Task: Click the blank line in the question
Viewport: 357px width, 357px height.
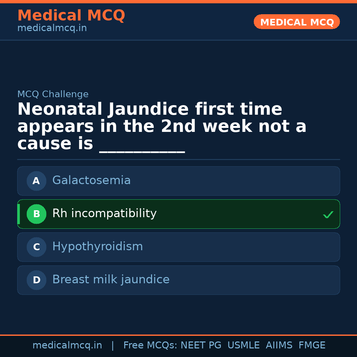Action: [142, 148]
